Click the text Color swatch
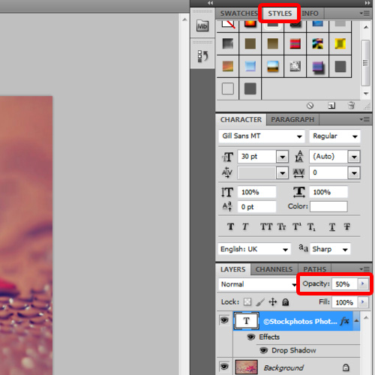 (328, 206)
